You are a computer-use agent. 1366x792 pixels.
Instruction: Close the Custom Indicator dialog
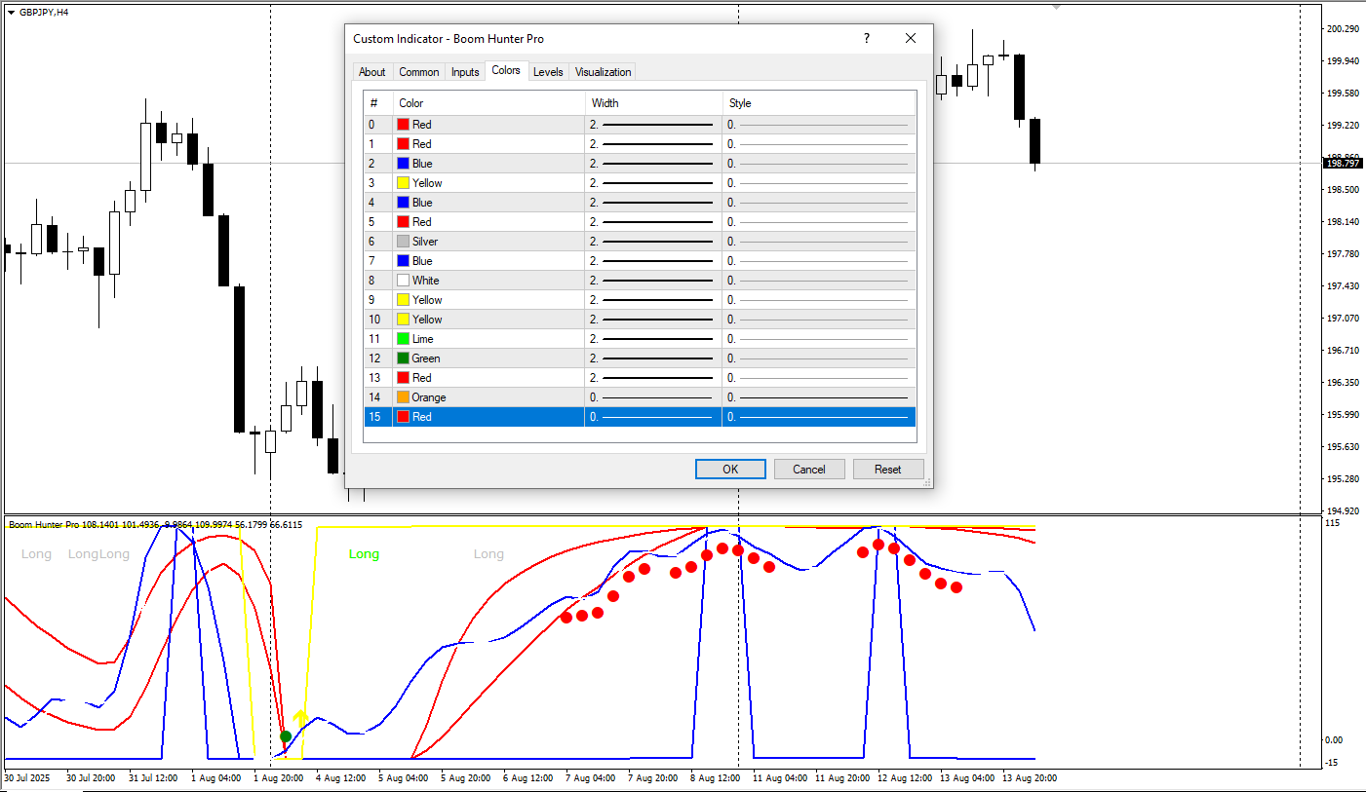(x=911, y=39)
